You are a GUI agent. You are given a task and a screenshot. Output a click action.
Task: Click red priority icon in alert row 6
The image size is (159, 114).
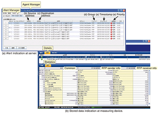click(111, 34)
